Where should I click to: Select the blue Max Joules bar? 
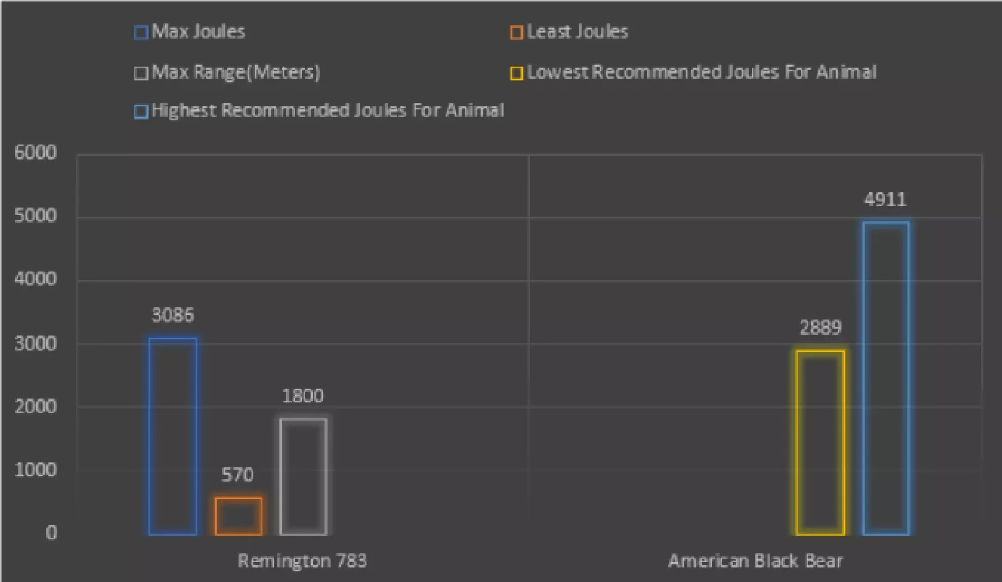(173, 436)
